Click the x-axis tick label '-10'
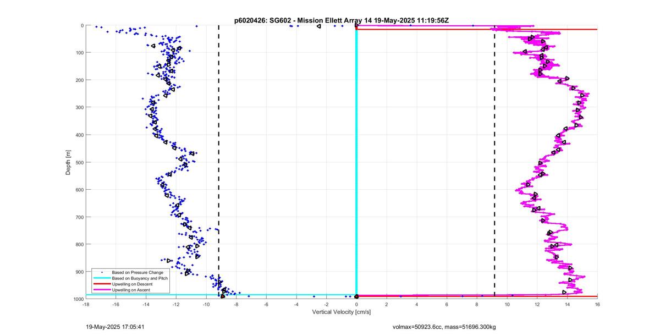The height and width of the screenshot is (336, 660). tap(206, 304)
